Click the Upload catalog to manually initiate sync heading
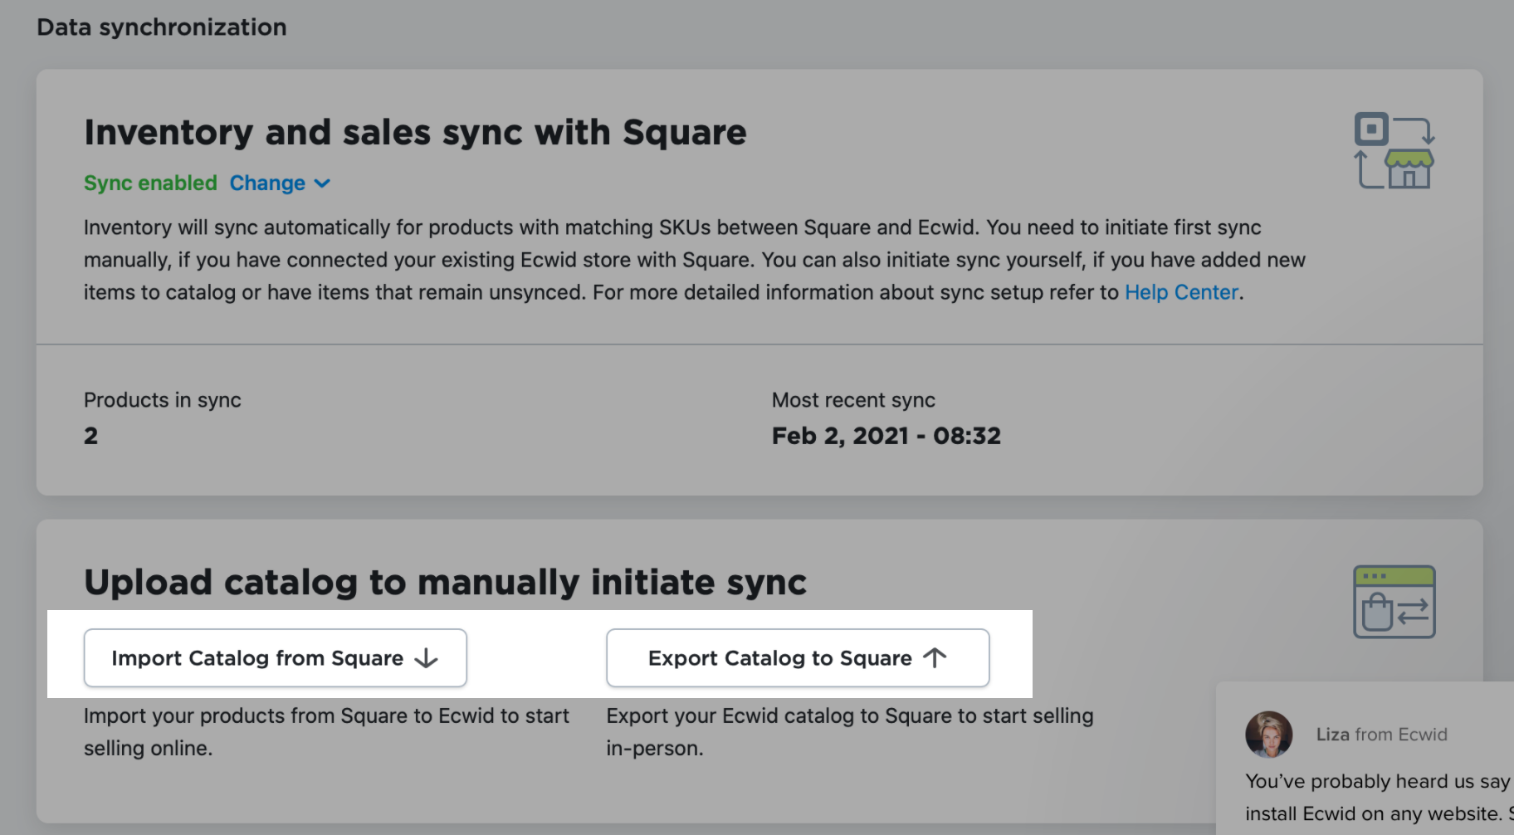The width and height of the screenshot is (1514, 835). point(445,582)
